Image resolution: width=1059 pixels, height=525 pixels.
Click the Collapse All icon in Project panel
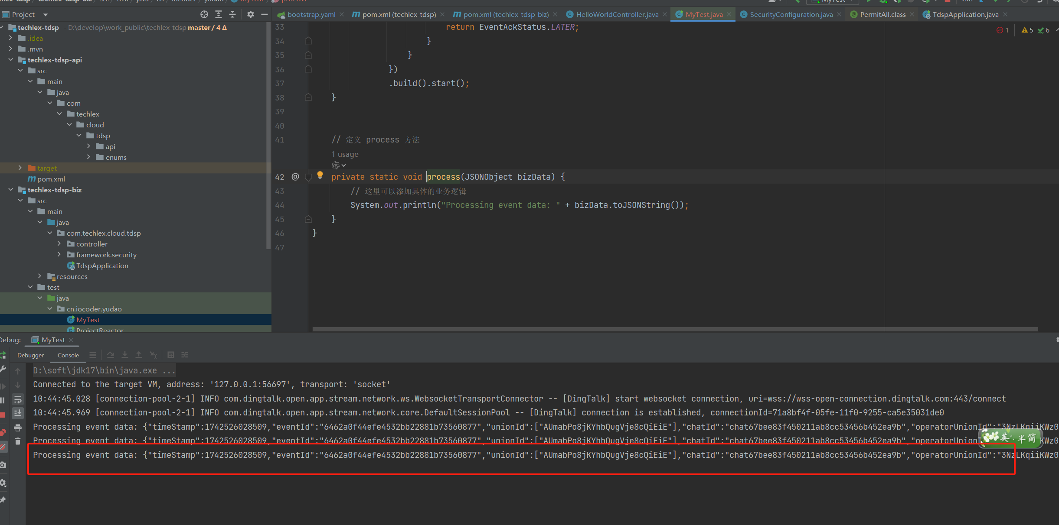232,15
